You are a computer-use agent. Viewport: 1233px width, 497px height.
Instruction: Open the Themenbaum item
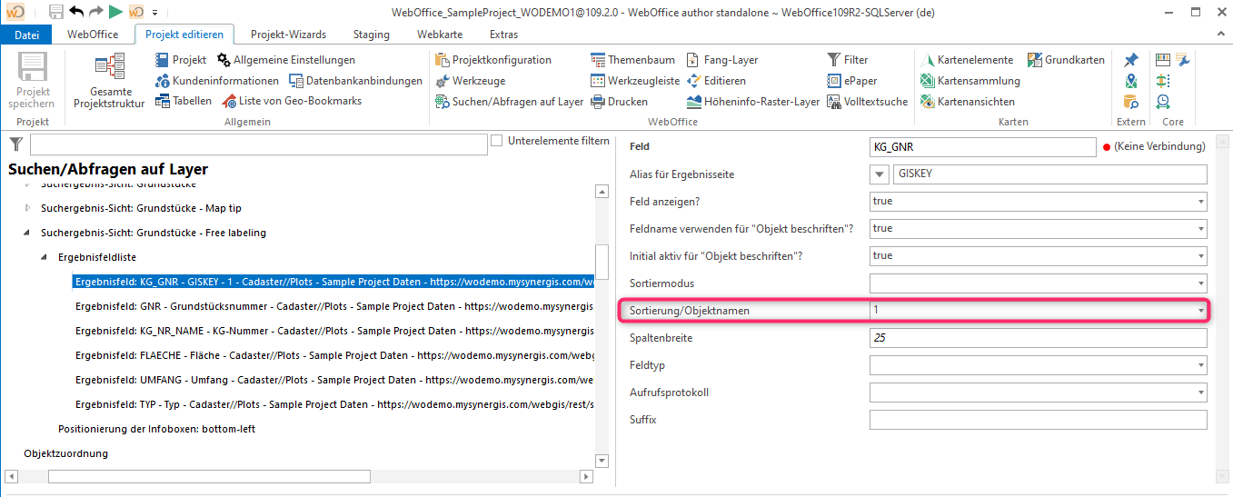(x=632, y=60)
